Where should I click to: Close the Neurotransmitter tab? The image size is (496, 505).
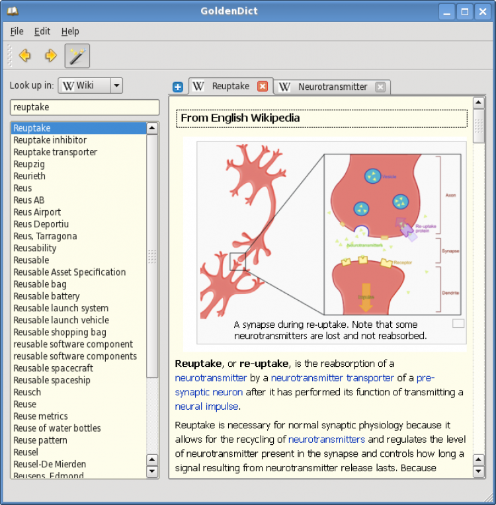click(x=380, y=87)
